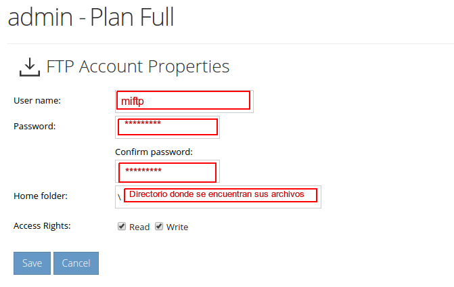Click the User name label
The width and height of the screenshot is (454, 287).
click(x=37, y=100)
